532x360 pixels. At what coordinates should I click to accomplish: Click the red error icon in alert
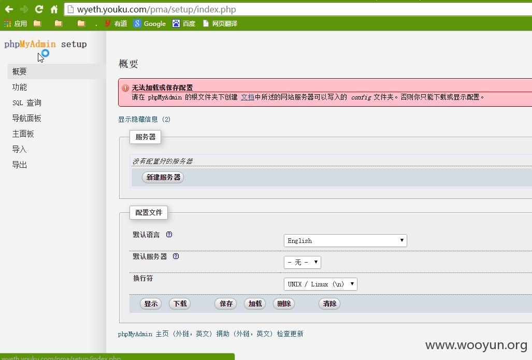point(125,88)
